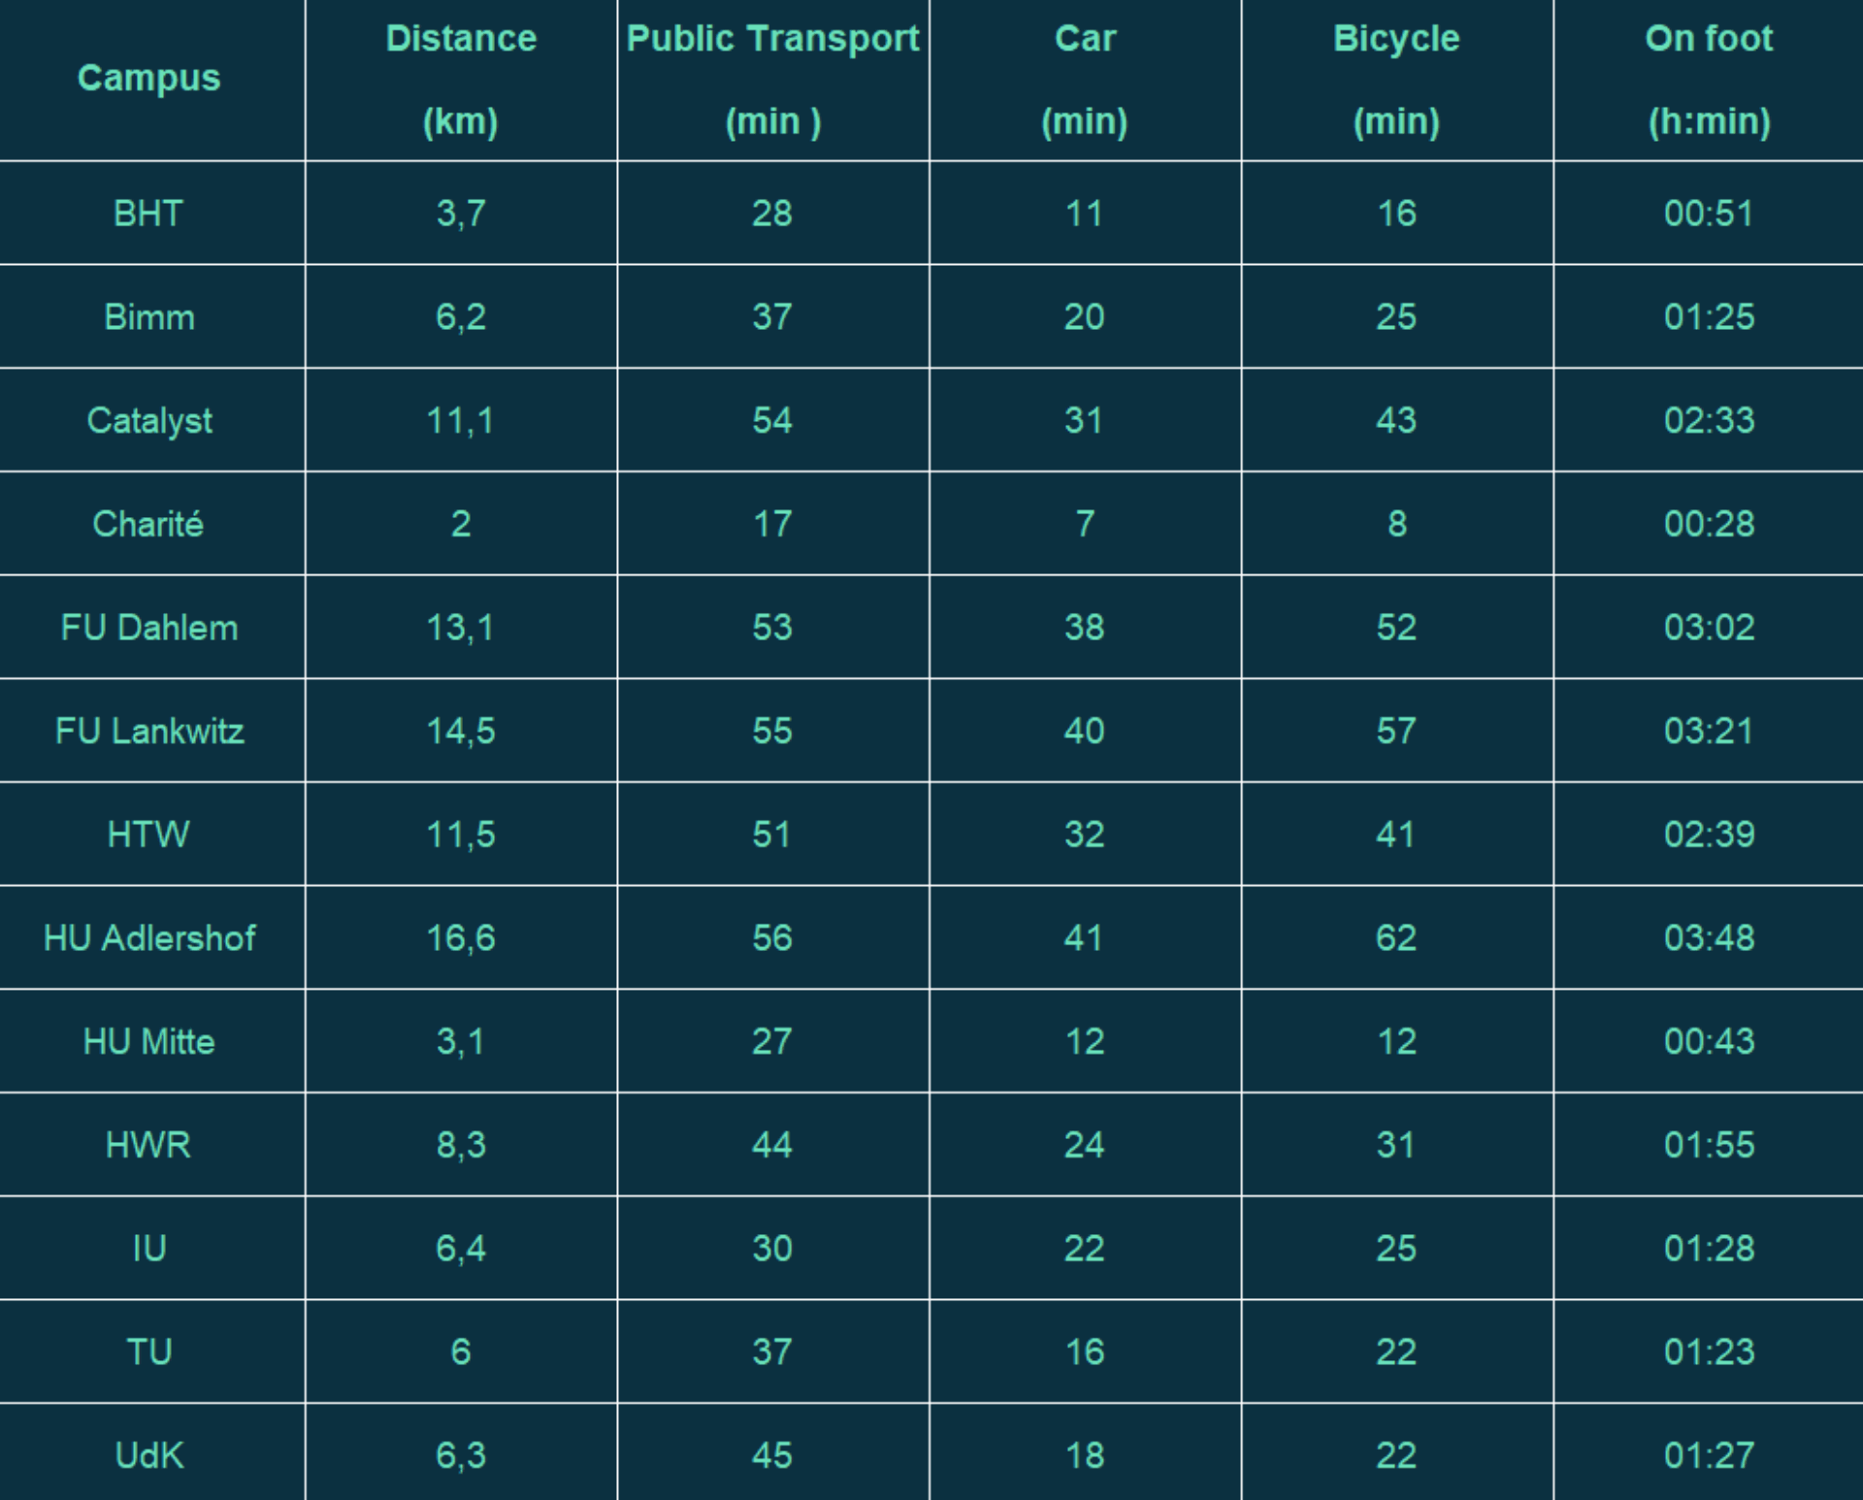Viewport: 1863px width, 1500px height.
Task: Select the On foot header cell
Action: [1709, 79]
